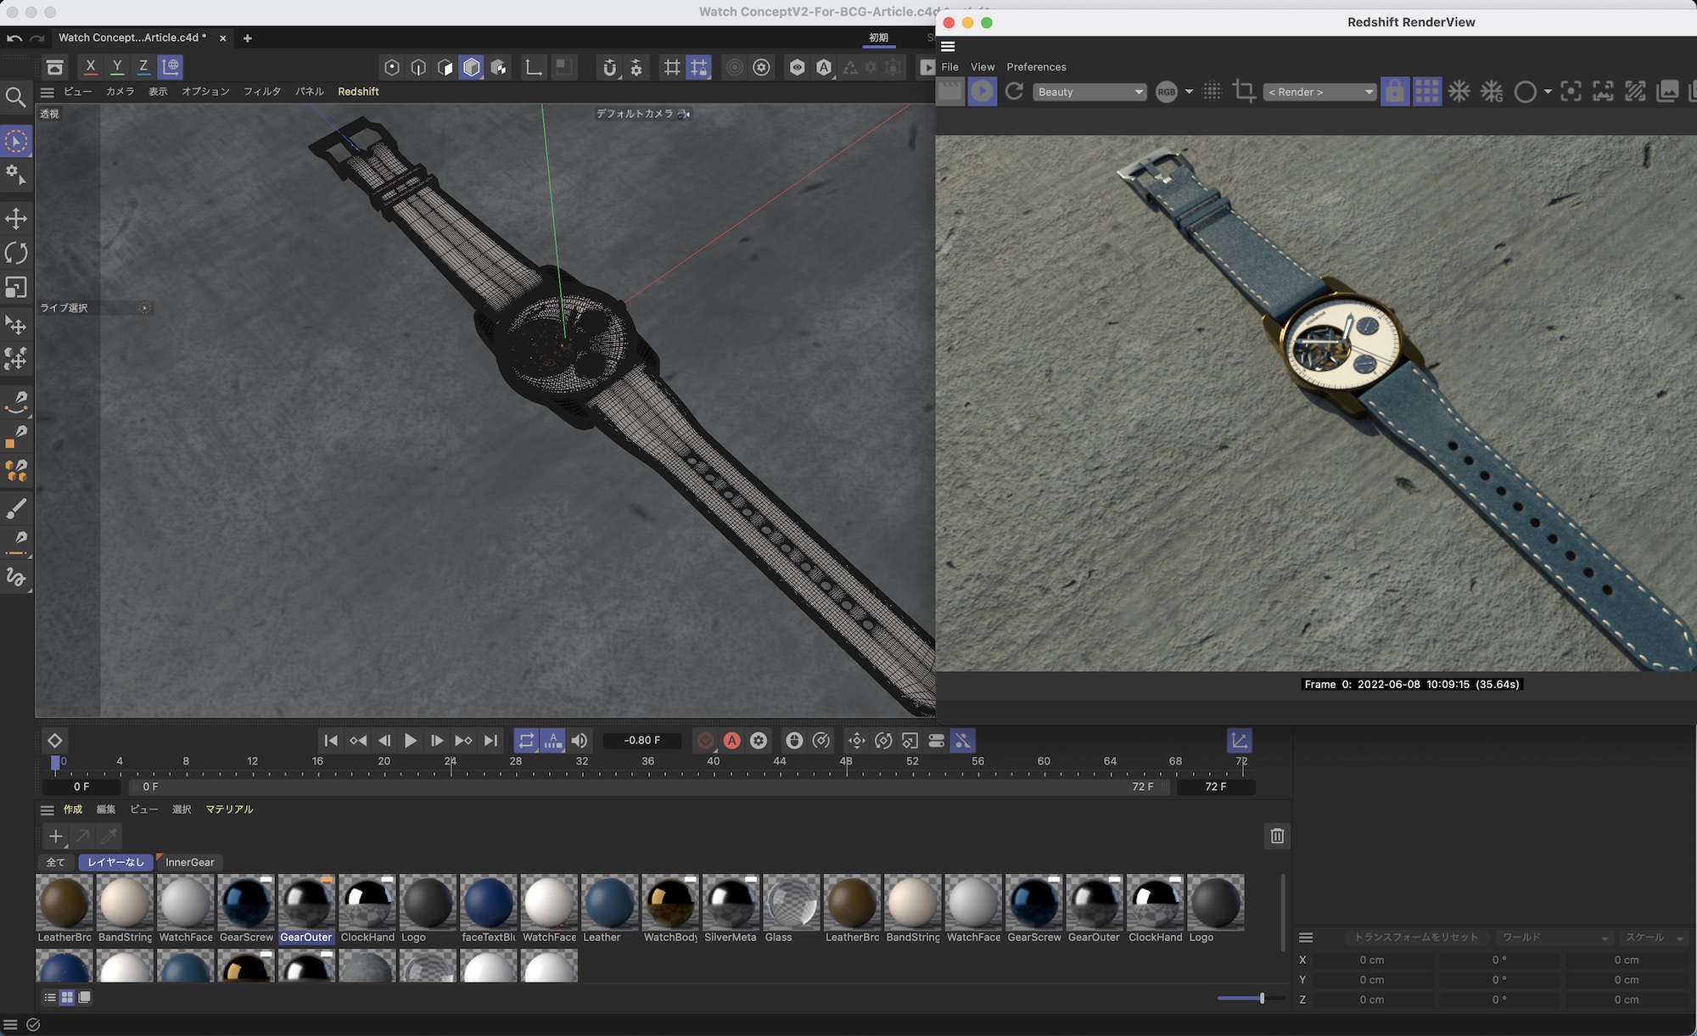Delete material using trash icon
1697x1036 pixels.
coord(1277,837)
